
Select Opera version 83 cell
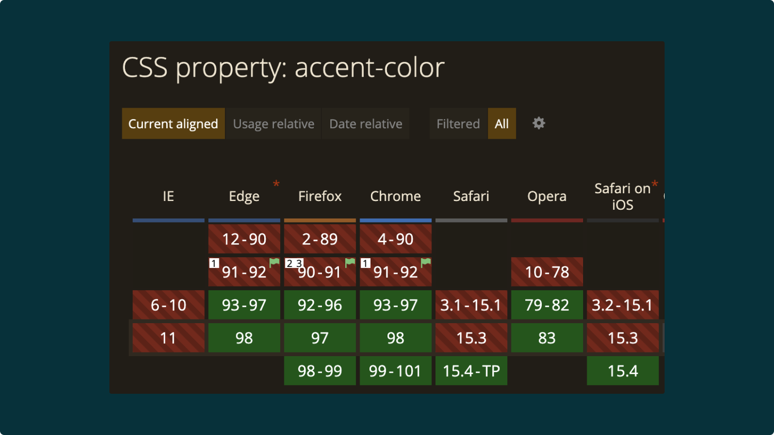[x=547, y=338]
